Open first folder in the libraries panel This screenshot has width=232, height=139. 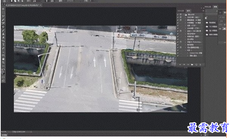pyautogui.click(x=207, y=23)
